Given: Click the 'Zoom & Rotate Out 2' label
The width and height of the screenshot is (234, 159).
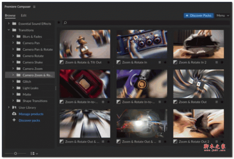Looking at the screenshot, I should coord(194,141).
